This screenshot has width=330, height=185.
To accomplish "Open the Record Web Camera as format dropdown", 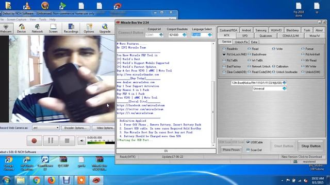I will (x=46, y=128).
